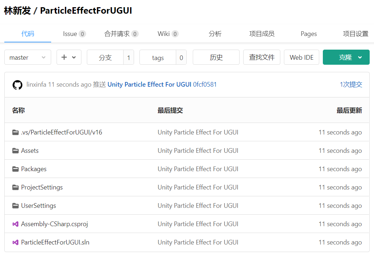Image resolution: width=374 pixels, height=256 pixels.
Task: Open the Assets folder name
Action: [x=30, y=151]
